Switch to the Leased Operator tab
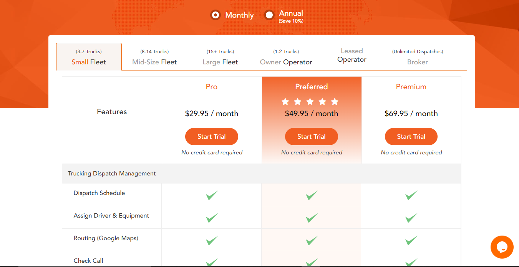The width and height of the screenshot is (519, 267). 352,56
